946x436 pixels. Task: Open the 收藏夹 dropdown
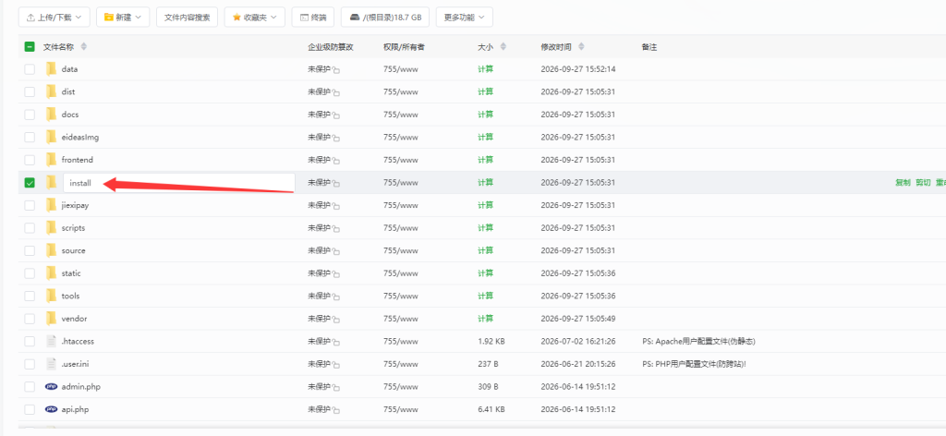255,18
